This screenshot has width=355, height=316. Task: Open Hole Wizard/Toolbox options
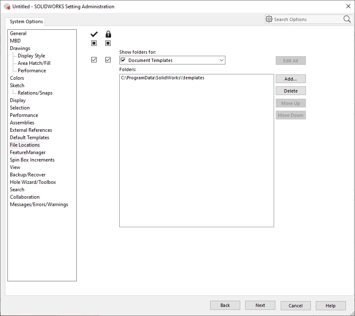33,182
